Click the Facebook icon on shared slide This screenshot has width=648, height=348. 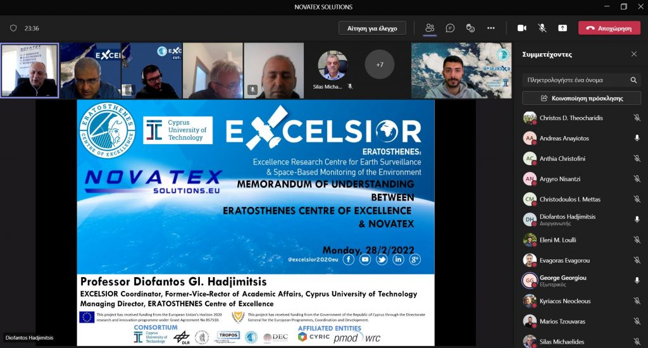pos(349,259)
